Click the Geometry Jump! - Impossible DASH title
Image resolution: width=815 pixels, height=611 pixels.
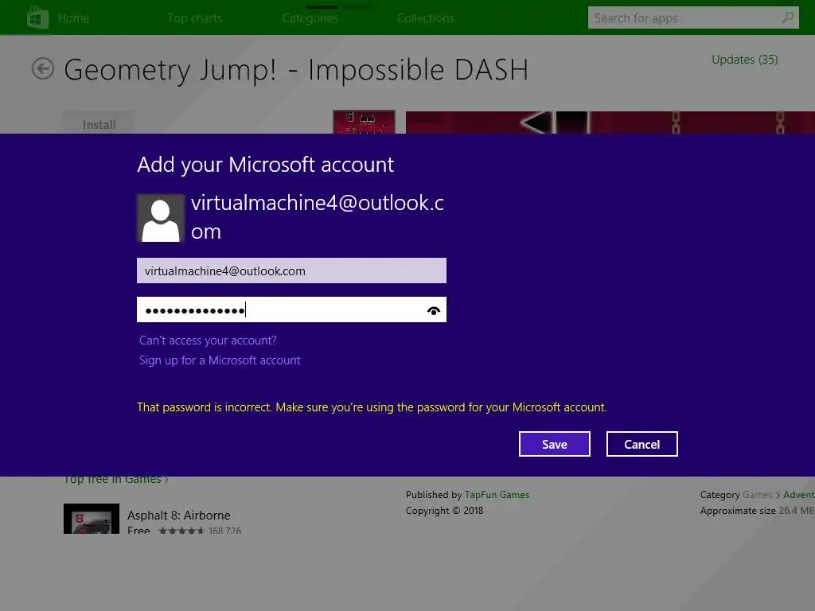tap(296, 70)
